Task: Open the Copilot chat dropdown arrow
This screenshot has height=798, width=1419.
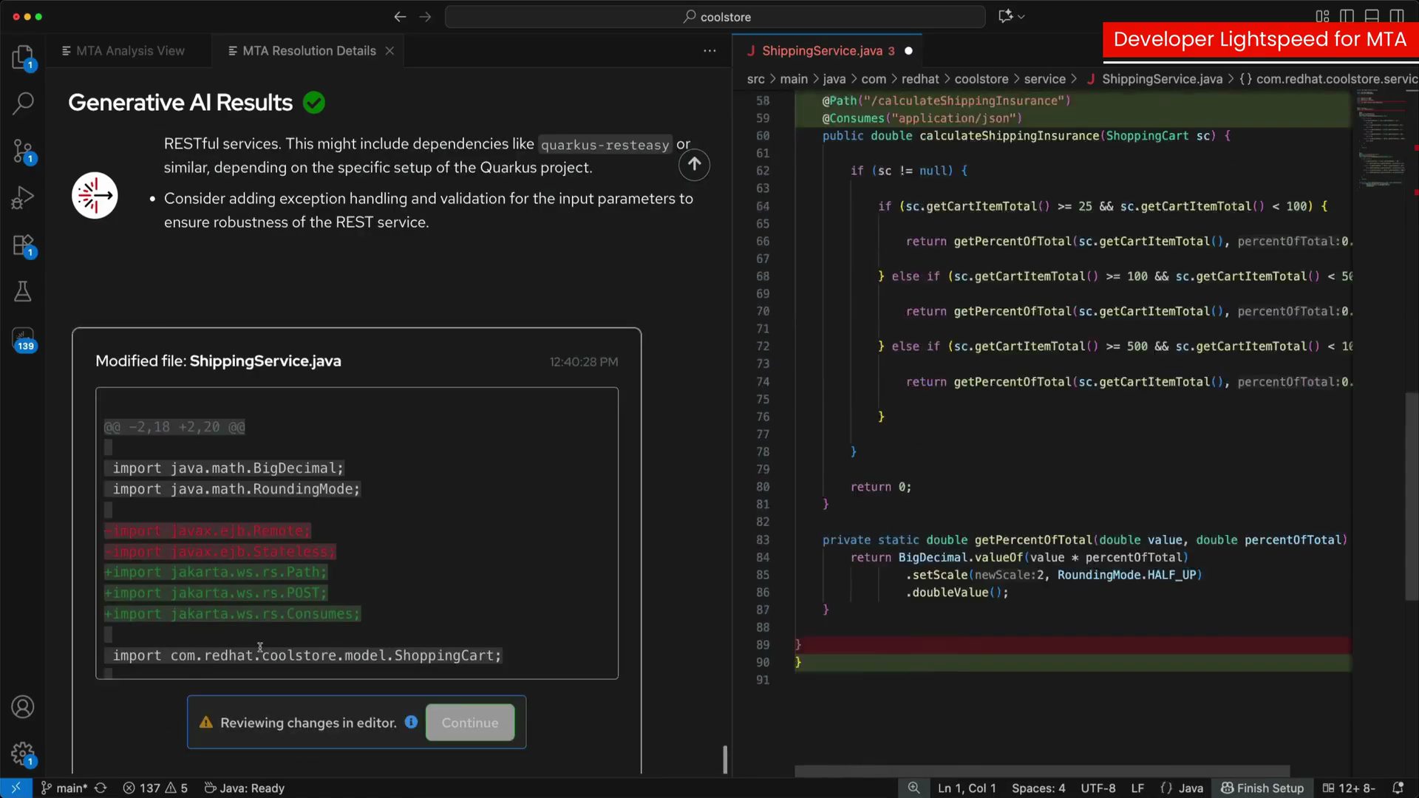Action: (x=1021, y=16)
